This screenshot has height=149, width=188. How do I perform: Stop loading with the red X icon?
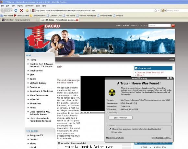pos(21,10)
